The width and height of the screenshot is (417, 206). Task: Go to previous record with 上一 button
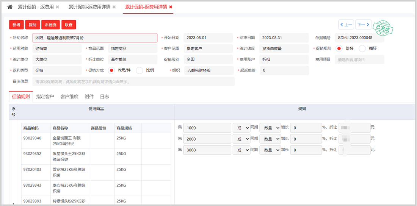[346, 25]
